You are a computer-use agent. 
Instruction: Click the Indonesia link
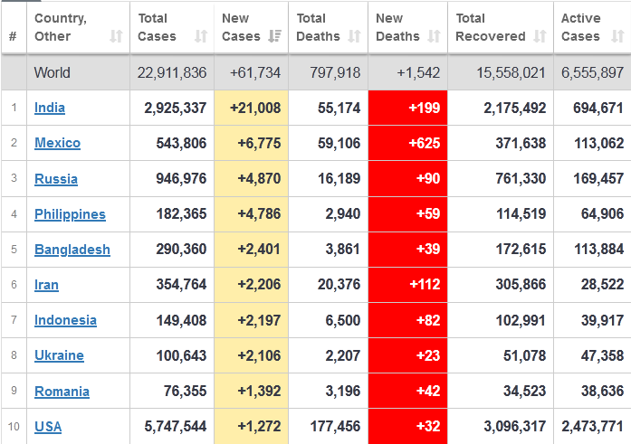[65, 320]
